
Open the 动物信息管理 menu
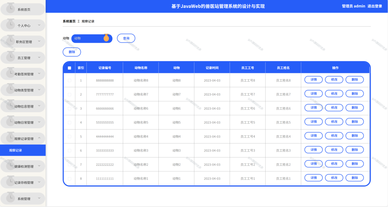tap(23, 107)
